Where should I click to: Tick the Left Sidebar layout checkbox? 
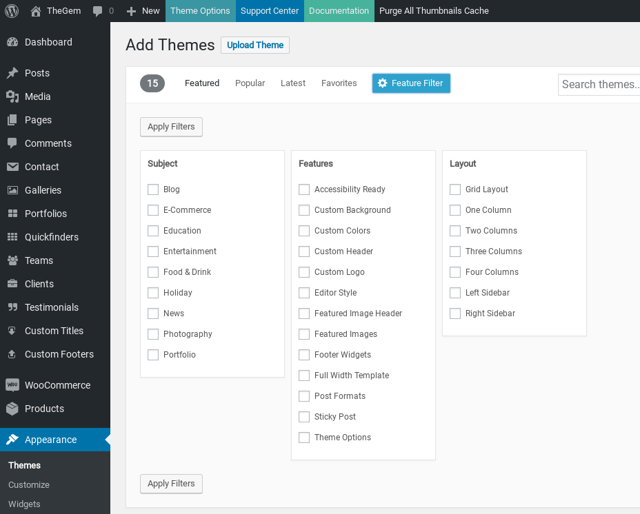455,293
